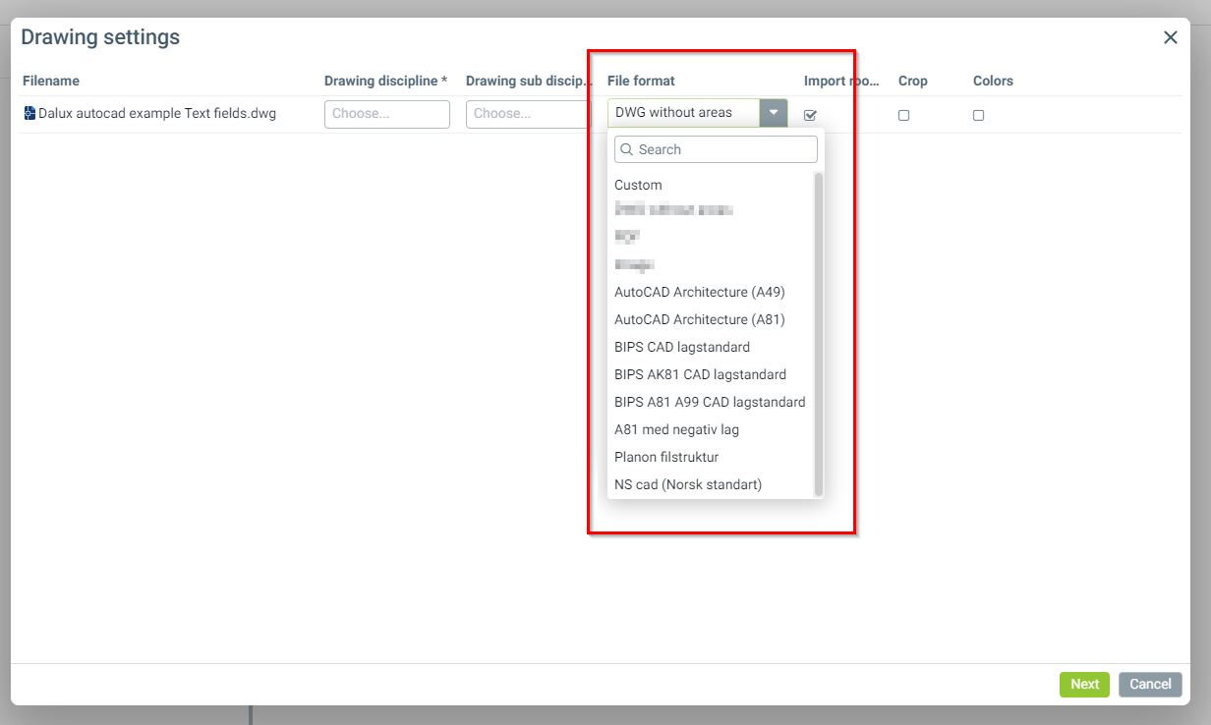Choose AutoCAD Architecture (A81) format
The height and width of the screenshot is (725, 1211).
699,319
